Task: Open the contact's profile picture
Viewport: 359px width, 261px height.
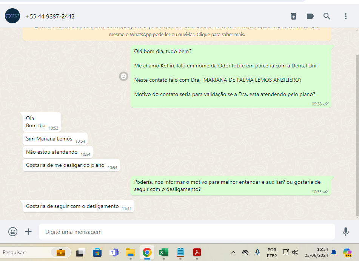Action: click(x=12, y=16)
